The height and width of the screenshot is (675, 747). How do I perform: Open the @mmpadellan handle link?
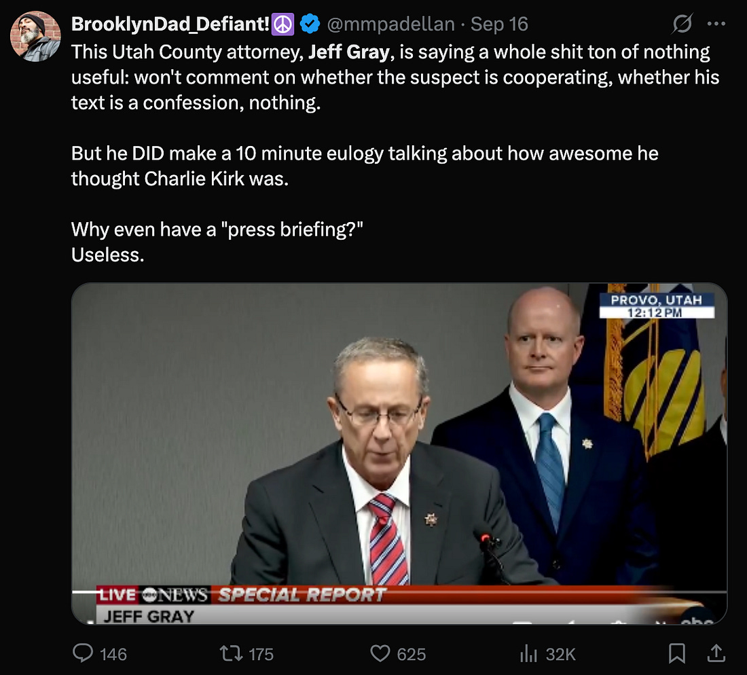click(x=390, y=24)
